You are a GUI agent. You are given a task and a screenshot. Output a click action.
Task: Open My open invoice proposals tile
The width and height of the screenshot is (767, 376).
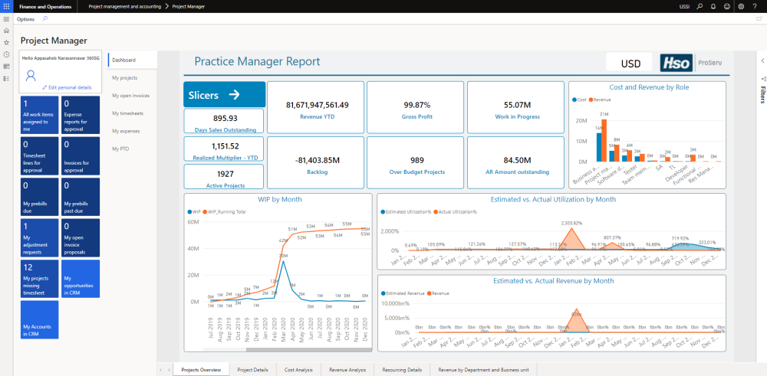pos(81,237)
